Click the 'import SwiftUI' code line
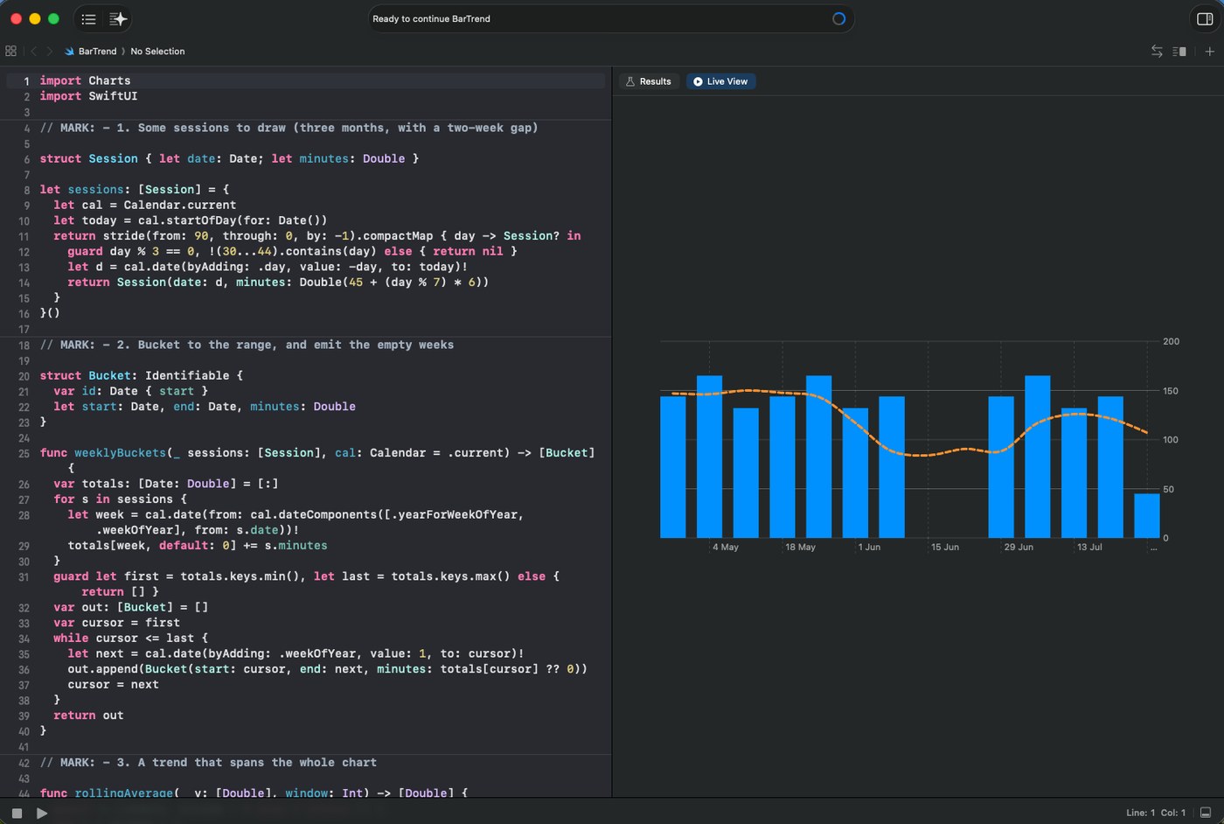Viewport: 1224px width, 824px height. pos(88,96)
